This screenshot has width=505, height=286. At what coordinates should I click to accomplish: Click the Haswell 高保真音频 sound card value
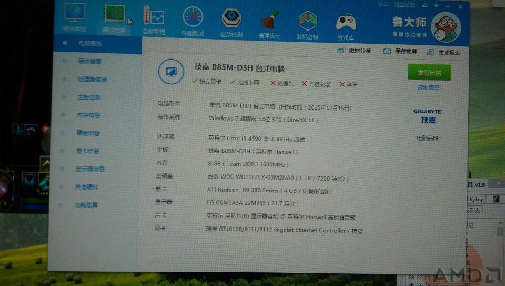coord(280,216)
